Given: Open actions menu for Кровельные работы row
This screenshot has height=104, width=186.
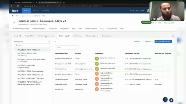Looking at the screenshot, I should pos(168,84).
